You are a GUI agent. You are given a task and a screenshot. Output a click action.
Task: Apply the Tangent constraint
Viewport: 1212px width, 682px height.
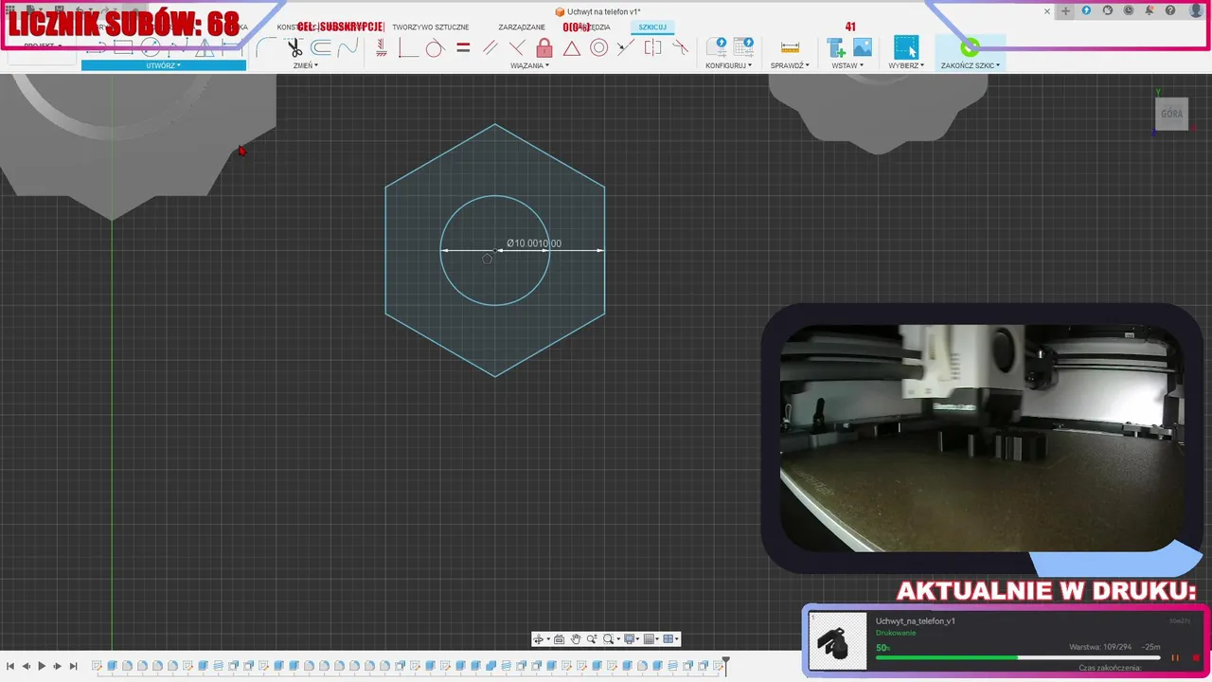pyautogui.click(x=435, y=47)
